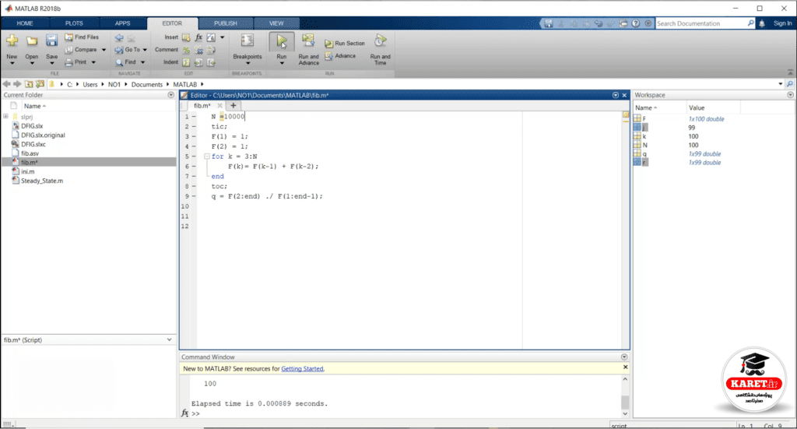Switch to the APPS tab
Screen dimensions: 797x429
pos(122,23)
